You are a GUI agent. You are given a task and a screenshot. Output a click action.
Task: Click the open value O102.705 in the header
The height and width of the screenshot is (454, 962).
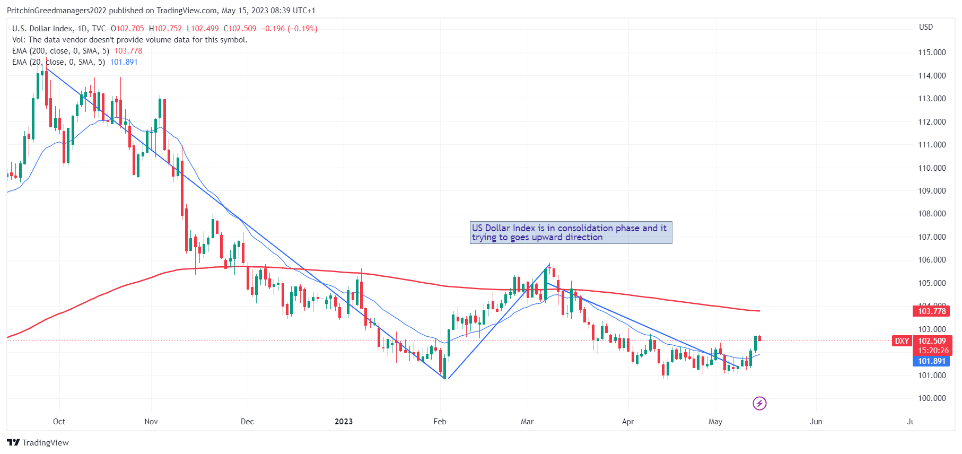click(x=127, y=29)
